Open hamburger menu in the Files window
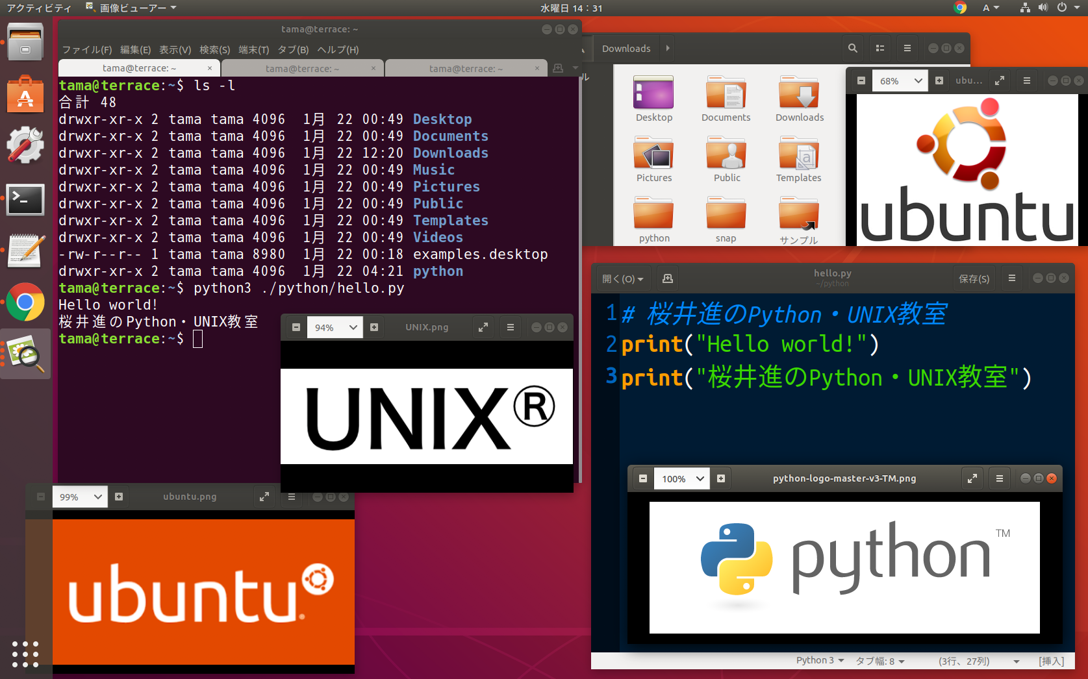This screenshot has width=1088, height=679. pyautogui.click(x=907, y=48)
